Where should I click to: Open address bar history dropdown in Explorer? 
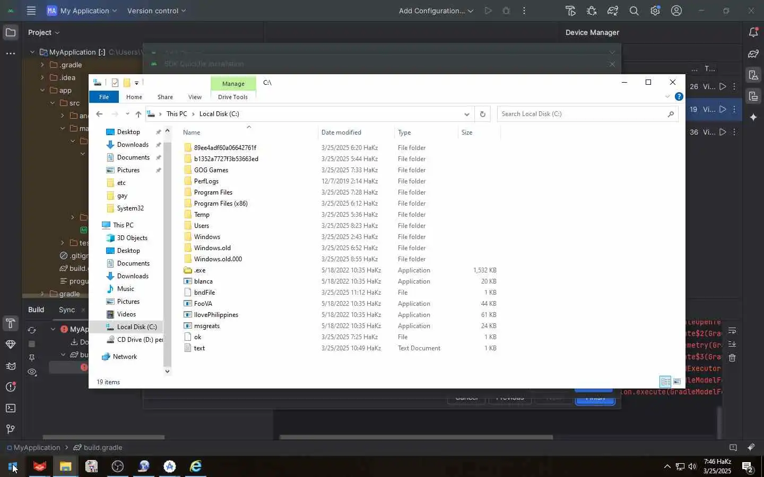(x=466, y=114)
